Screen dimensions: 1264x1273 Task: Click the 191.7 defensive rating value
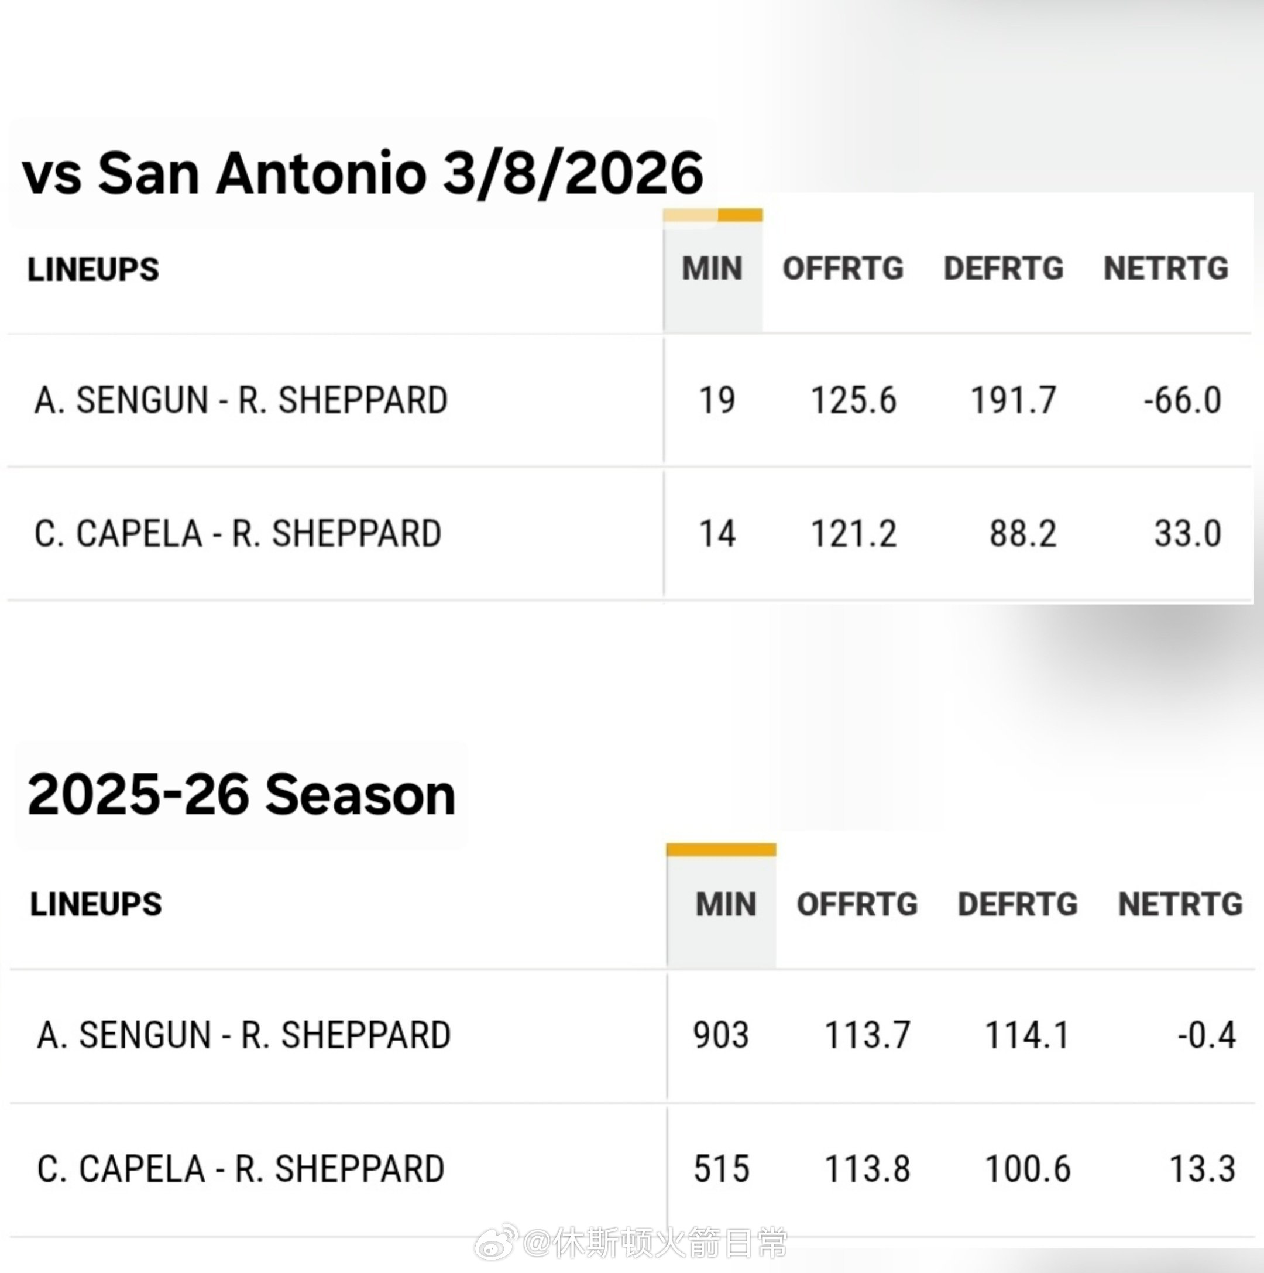tap(1013, 400)
